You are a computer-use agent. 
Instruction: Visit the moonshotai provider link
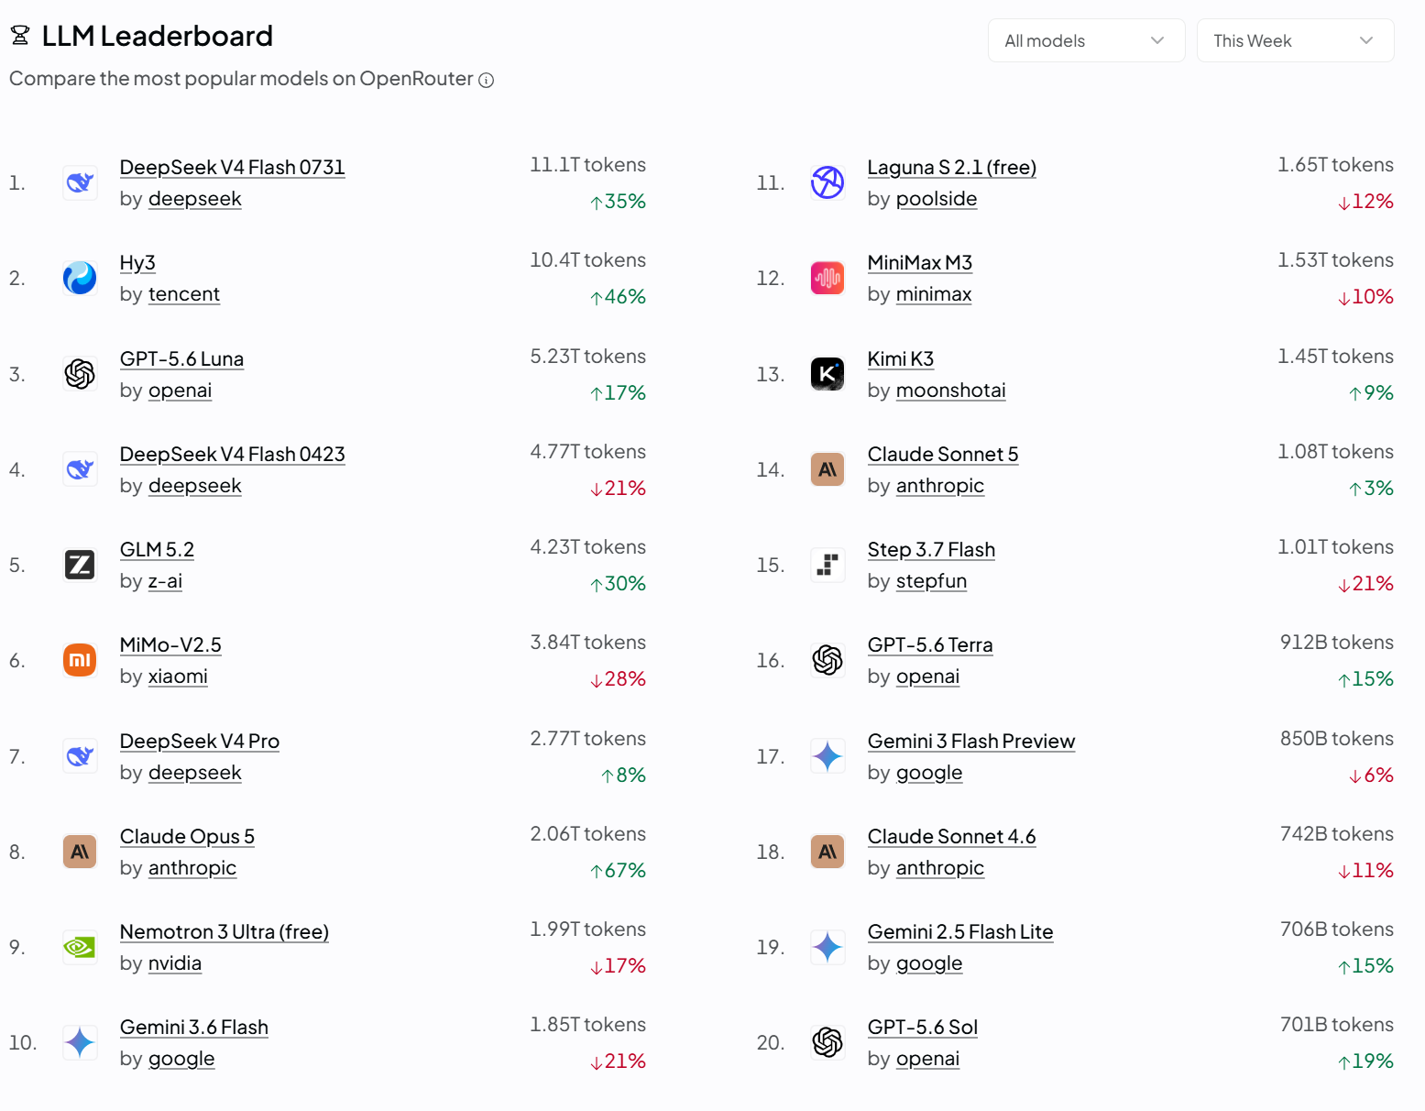(950, 390)
